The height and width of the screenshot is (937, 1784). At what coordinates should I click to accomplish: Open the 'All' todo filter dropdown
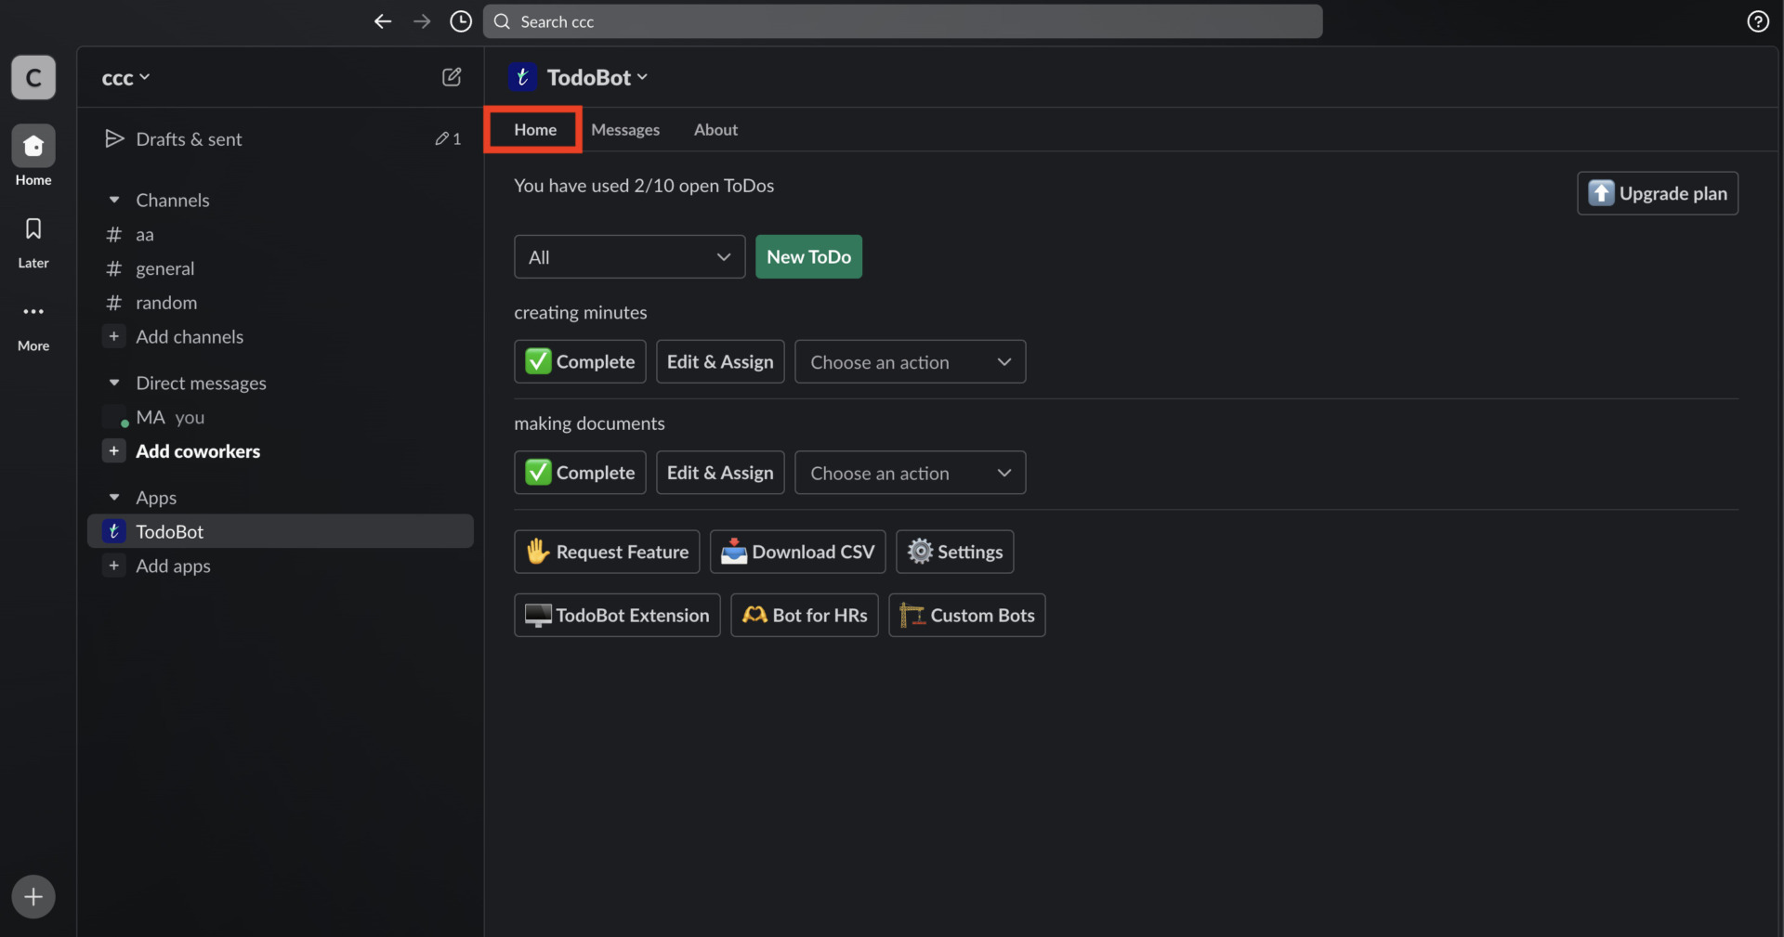click(629, 256)
